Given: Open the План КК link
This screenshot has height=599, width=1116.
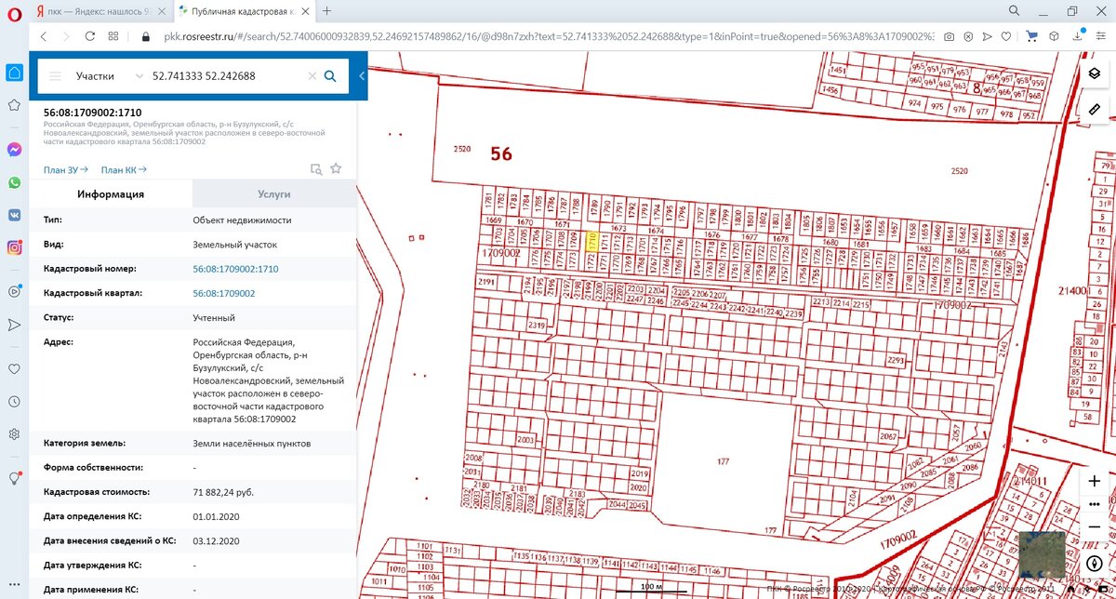Looking at the screenshot, I should [124, 169].
